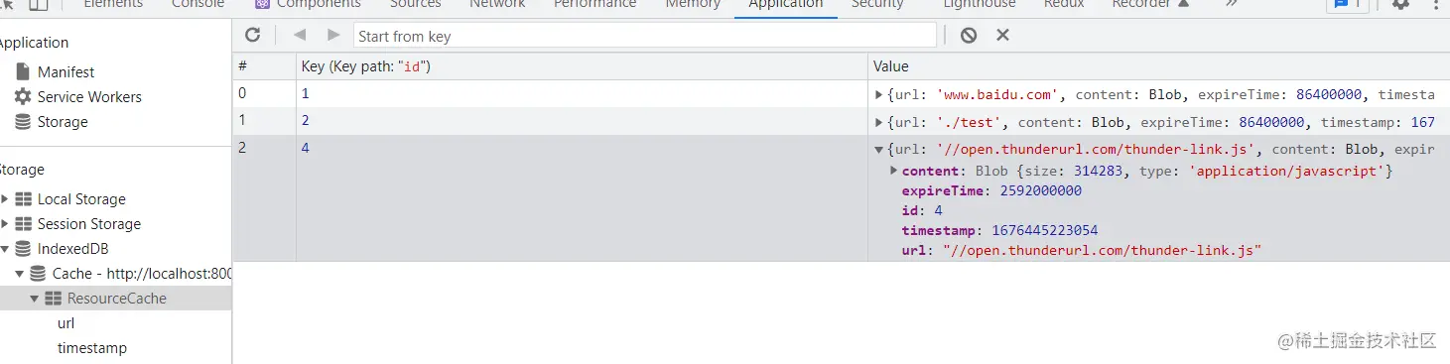1450x364 pixels.
Task: Open the Lighthouse tab
Action: tap(980, 5)
